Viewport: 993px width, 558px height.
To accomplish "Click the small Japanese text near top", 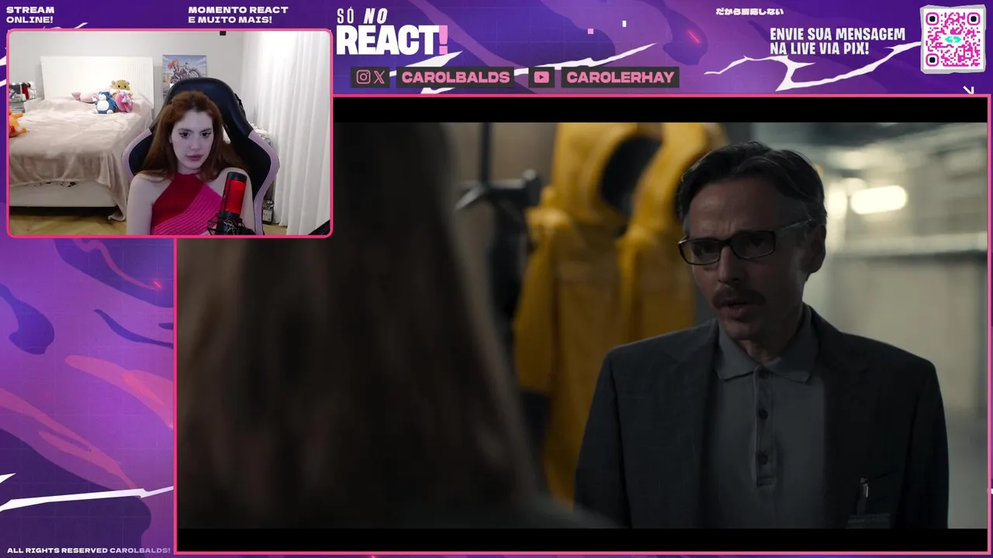I will (x=749, y=12).
